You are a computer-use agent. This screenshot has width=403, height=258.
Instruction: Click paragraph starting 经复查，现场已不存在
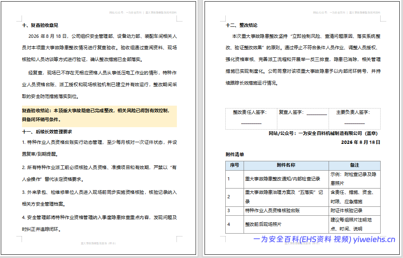[100, 85]
